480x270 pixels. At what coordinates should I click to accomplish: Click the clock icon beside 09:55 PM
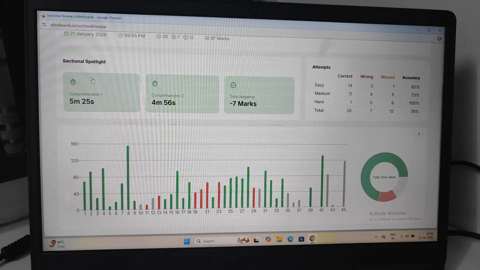[x=120, y=35]
